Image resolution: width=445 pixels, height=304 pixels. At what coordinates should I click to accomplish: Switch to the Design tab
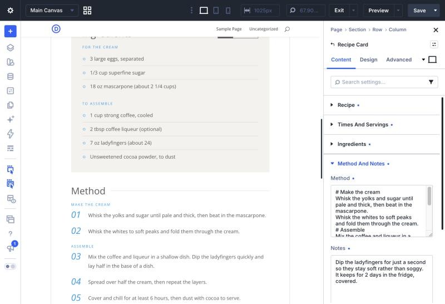click(x=368, y=60)
